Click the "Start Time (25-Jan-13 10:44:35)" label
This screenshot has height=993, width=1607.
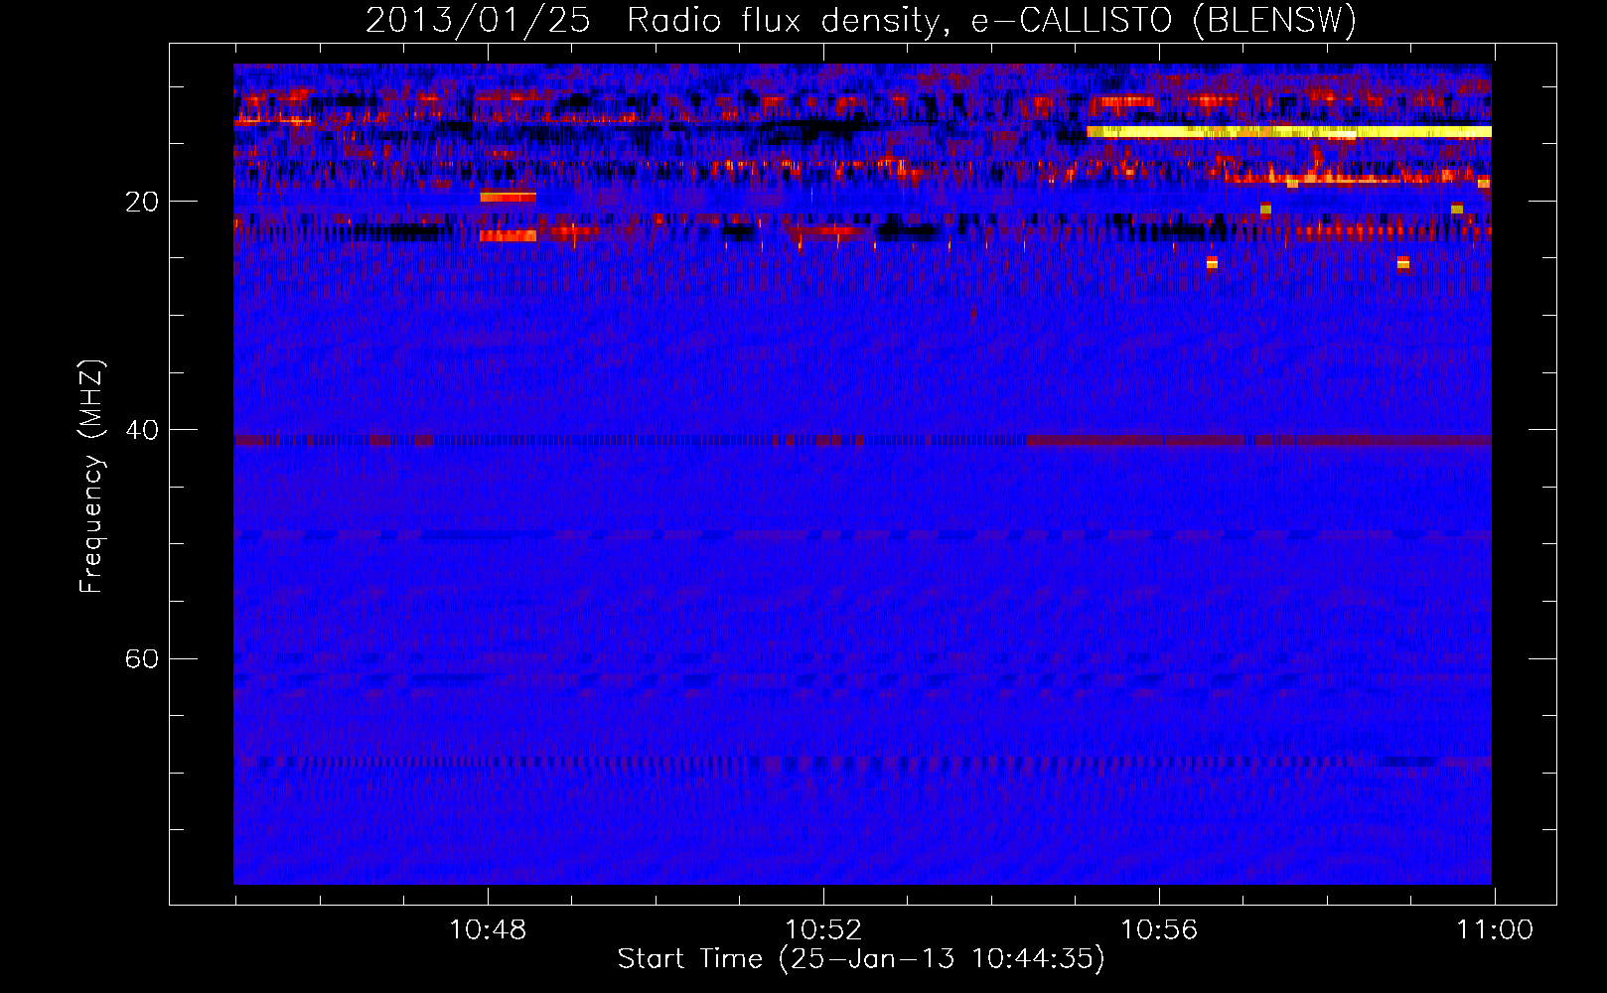(x=861, y=959)
